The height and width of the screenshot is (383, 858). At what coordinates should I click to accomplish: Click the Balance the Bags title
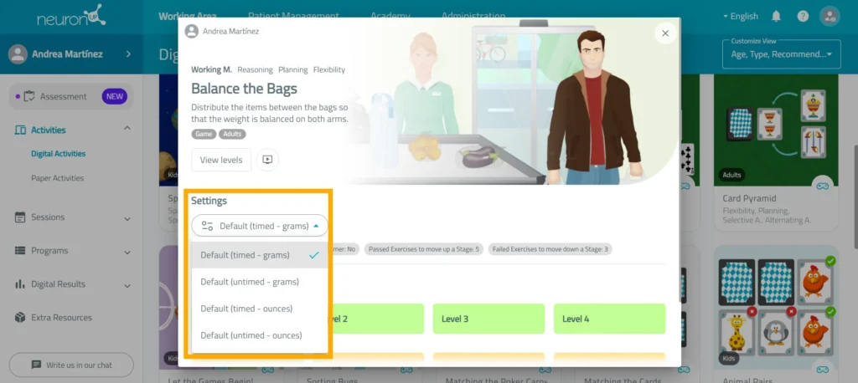click(245, 89)
